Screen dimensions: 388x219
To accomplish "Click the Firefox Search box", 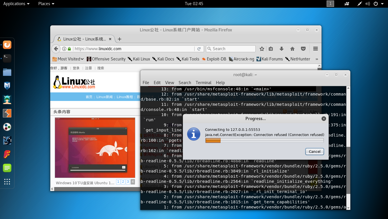I will point(231,49).
